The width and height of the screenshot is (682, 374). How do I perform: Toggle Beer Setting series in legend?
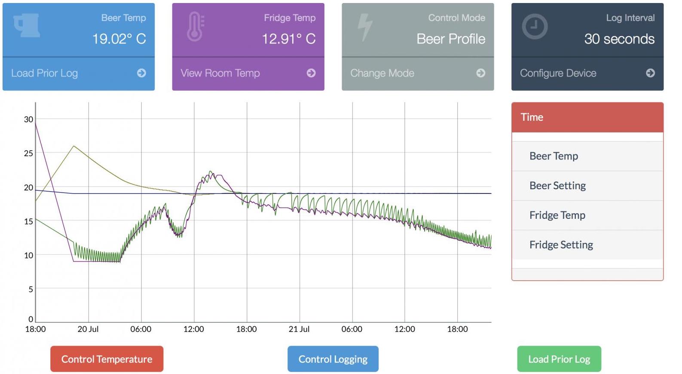point(587,186)
